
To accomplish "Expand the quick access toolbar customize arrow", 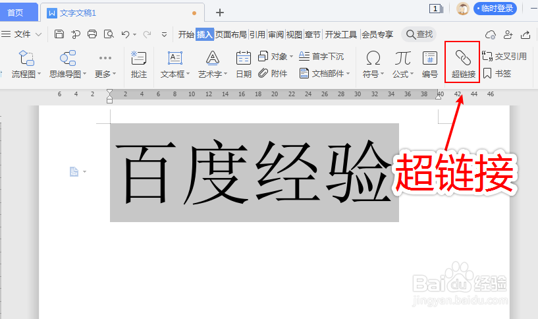I will (165, 34).
